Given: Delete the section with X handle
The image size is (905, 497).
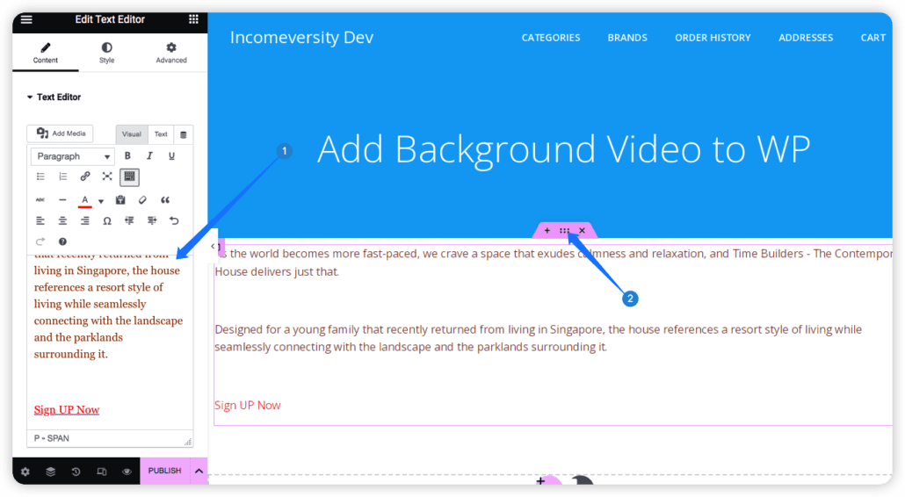Looking at the screenshot, I should tap(582, 231).
